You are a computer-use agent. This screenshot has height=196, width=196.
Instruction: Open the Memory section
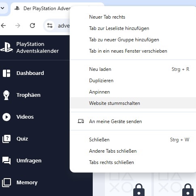[x=27, y=183]
